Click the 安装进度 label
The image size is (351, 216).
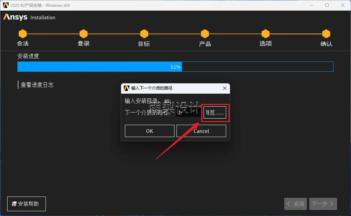coord(28,56)
